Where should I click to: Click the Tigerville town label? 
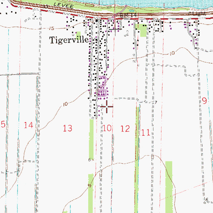tap(69, 40)
